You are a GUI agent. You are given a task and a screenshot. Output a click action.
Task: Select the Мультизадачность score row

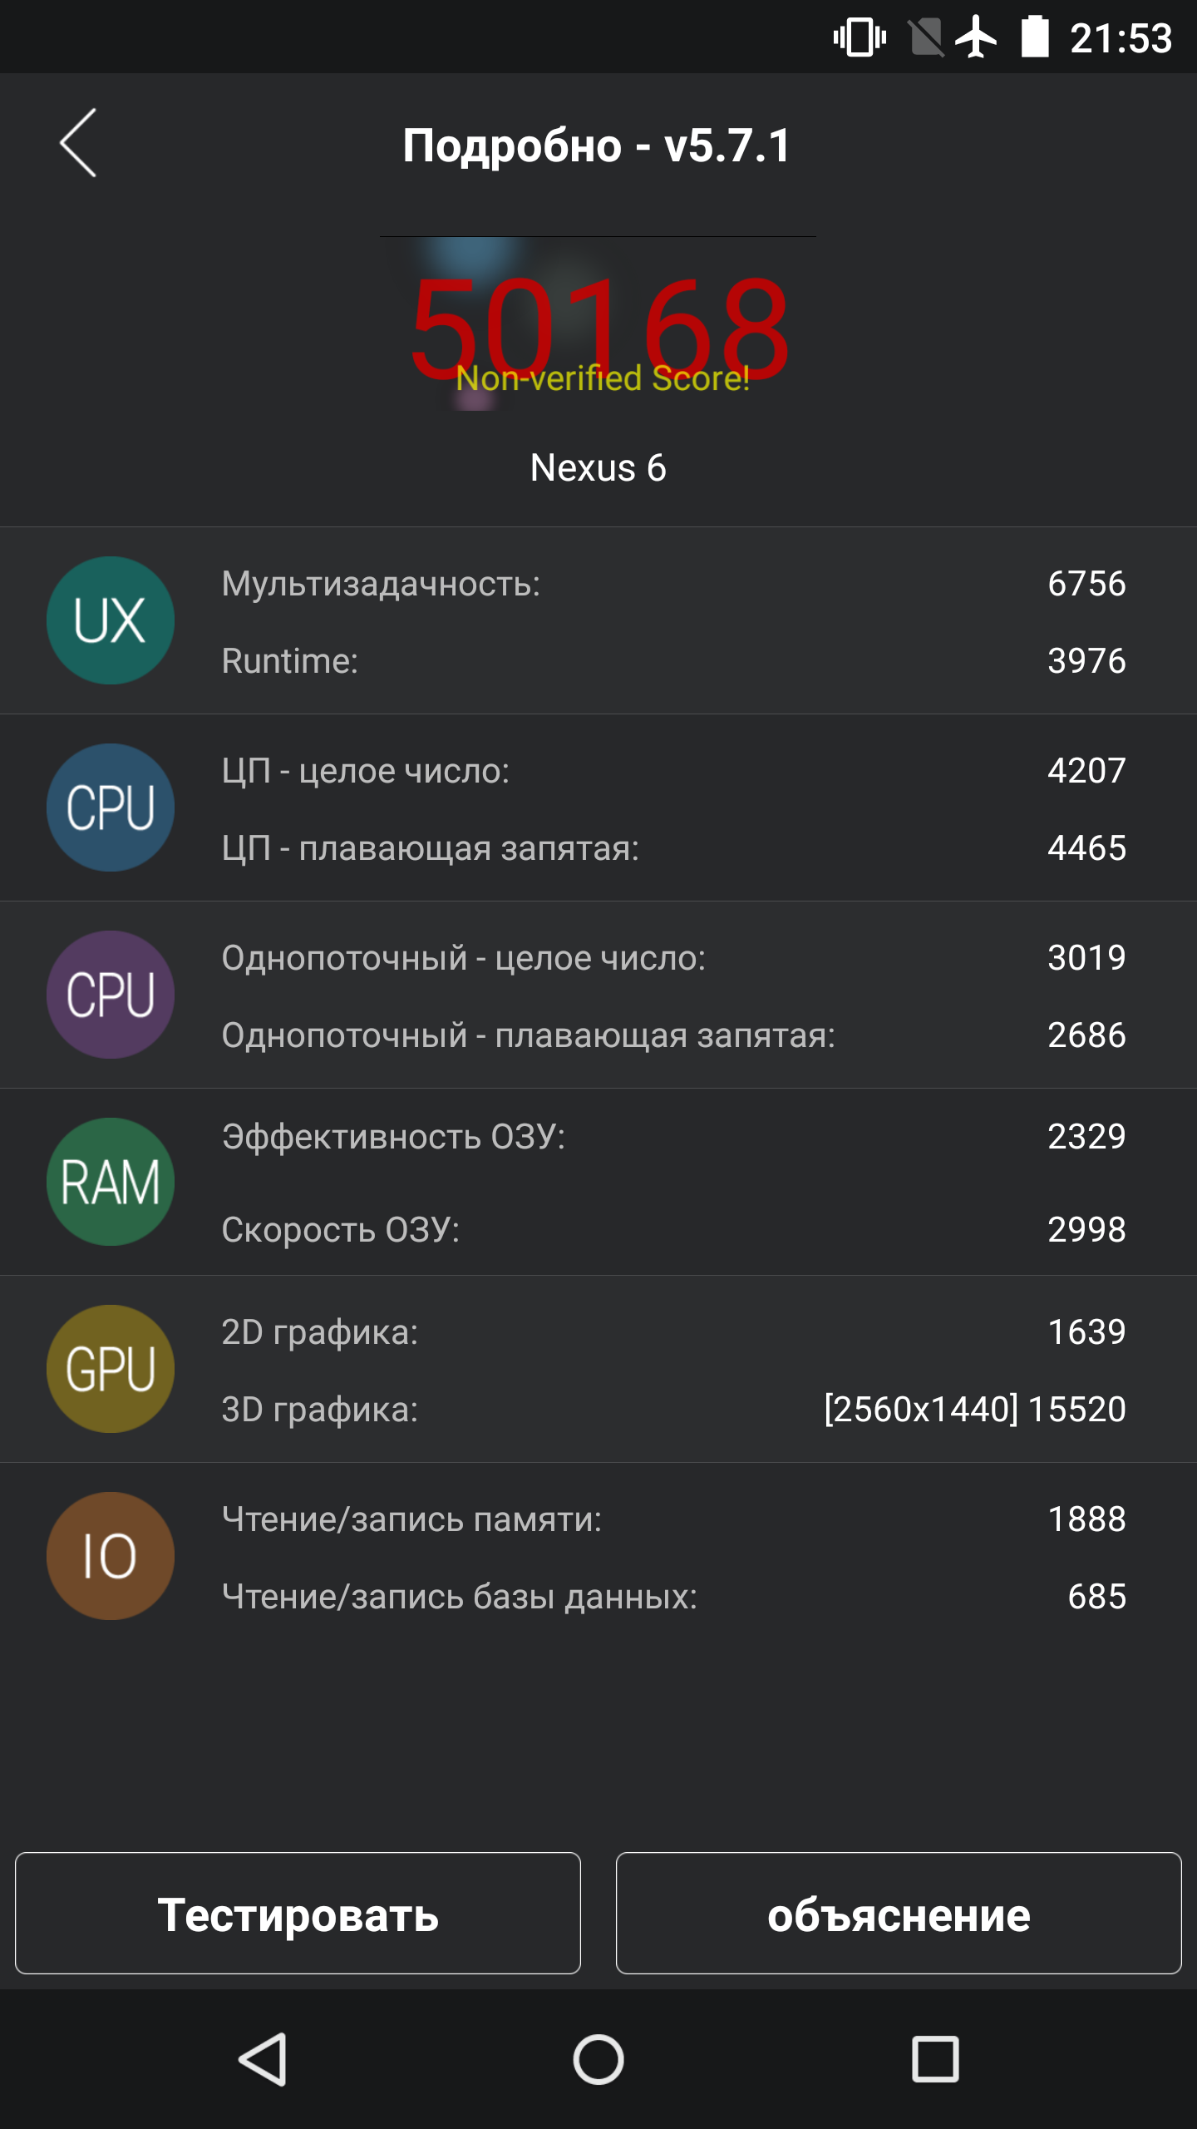coord(673,584)
